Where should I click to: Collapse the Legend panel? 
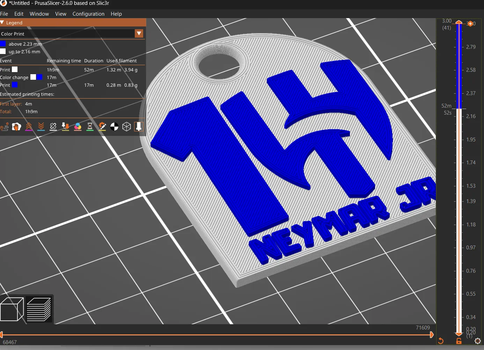(x=2, y=23)
